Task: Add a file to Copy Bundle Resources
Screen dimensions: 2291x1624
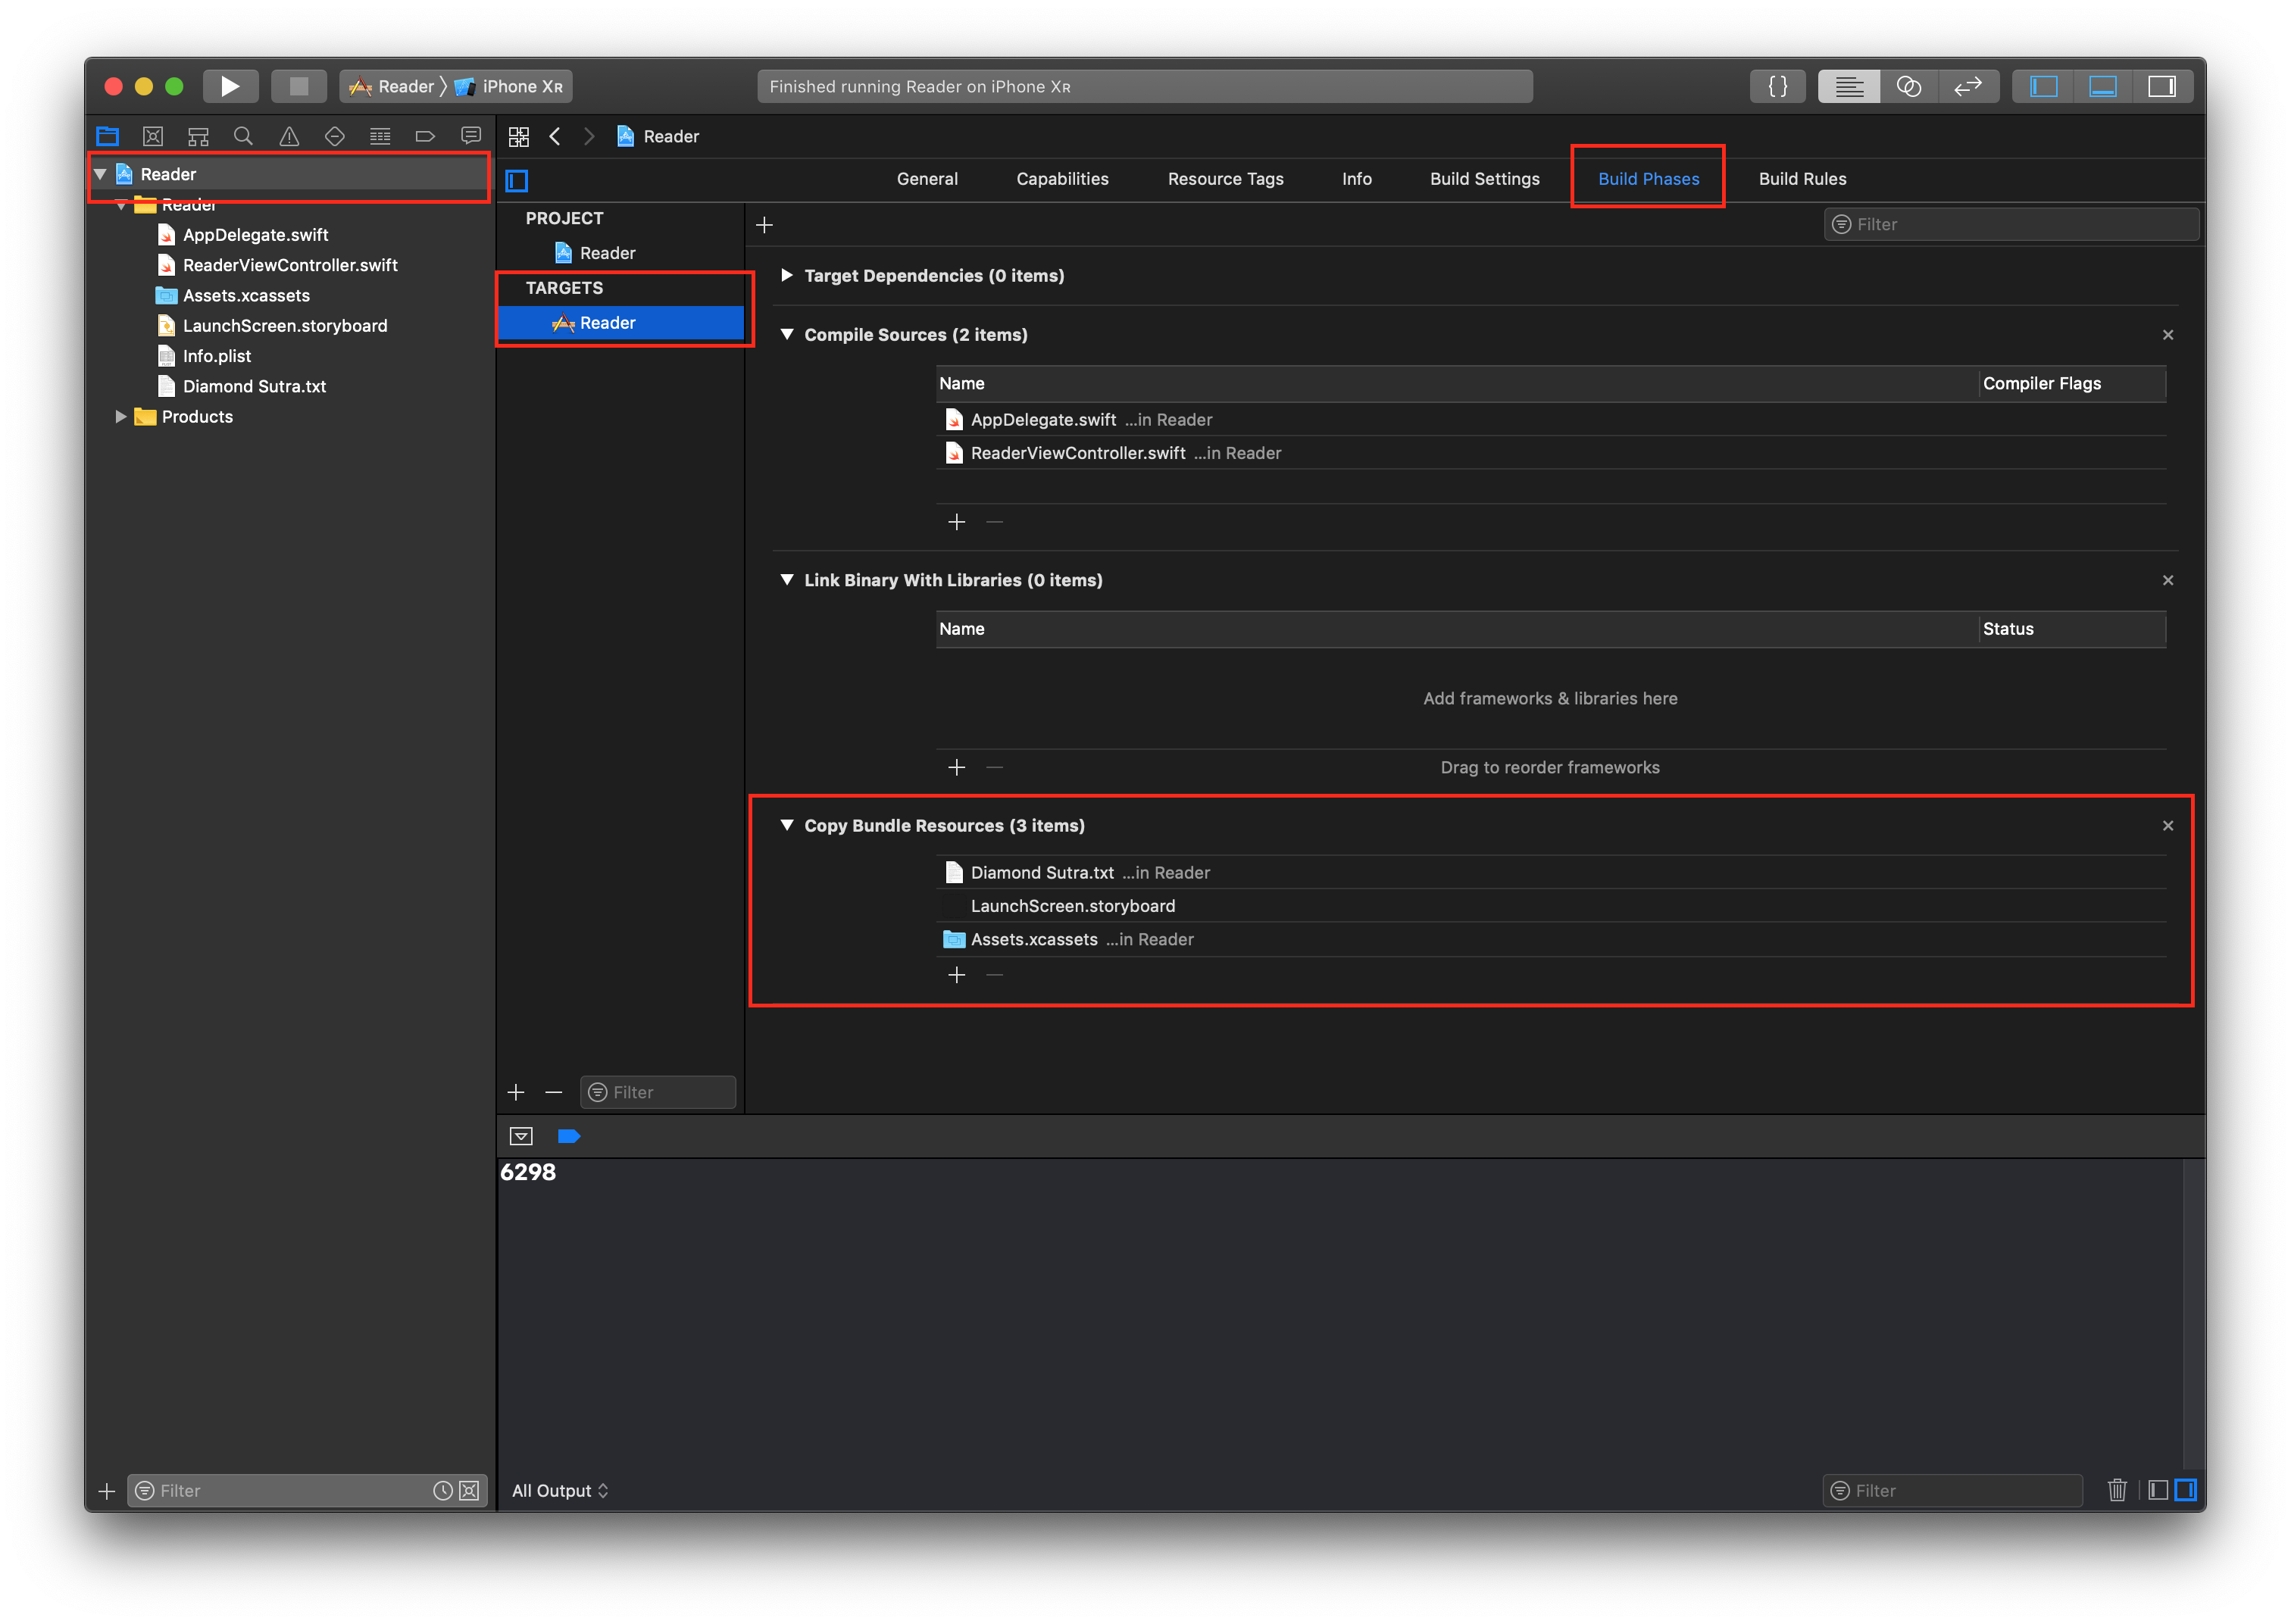Action: pos(957,975)
